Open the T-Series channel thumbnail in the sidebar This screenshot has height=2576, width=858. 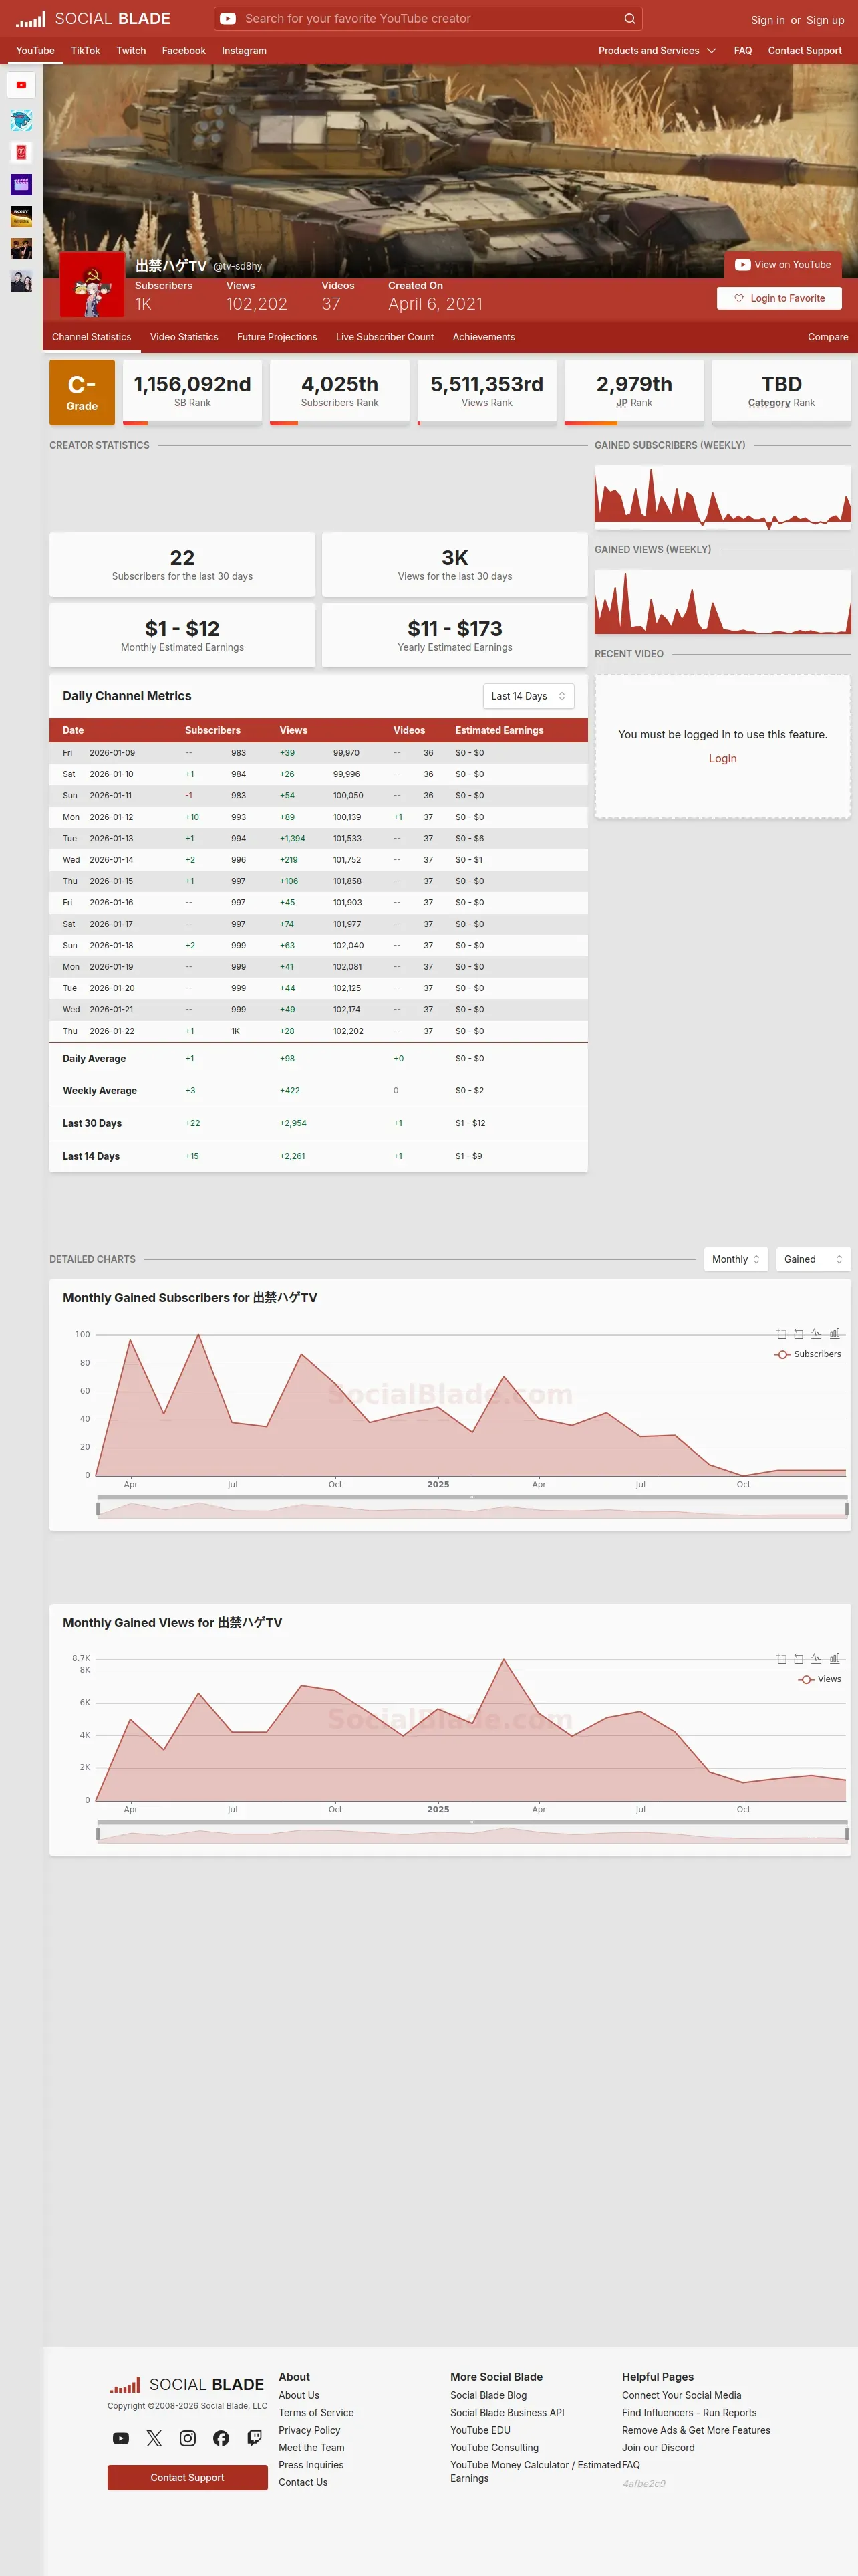click(21, 153)
